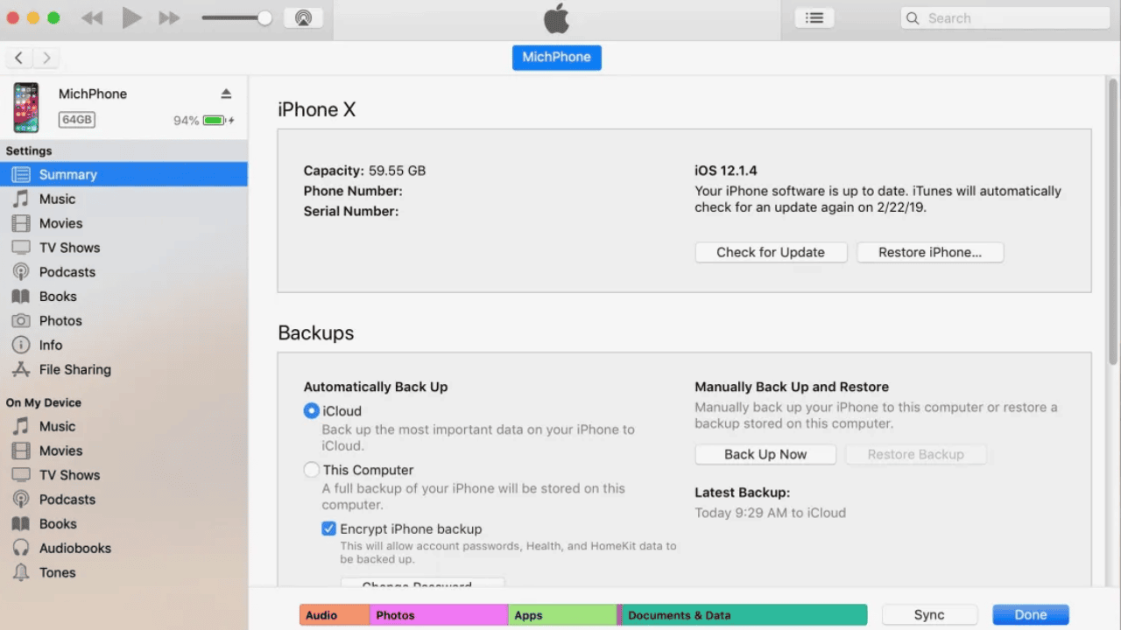
Task: Choose This Computer backup option
Action: pyautogui.click(x=311, y=470)
